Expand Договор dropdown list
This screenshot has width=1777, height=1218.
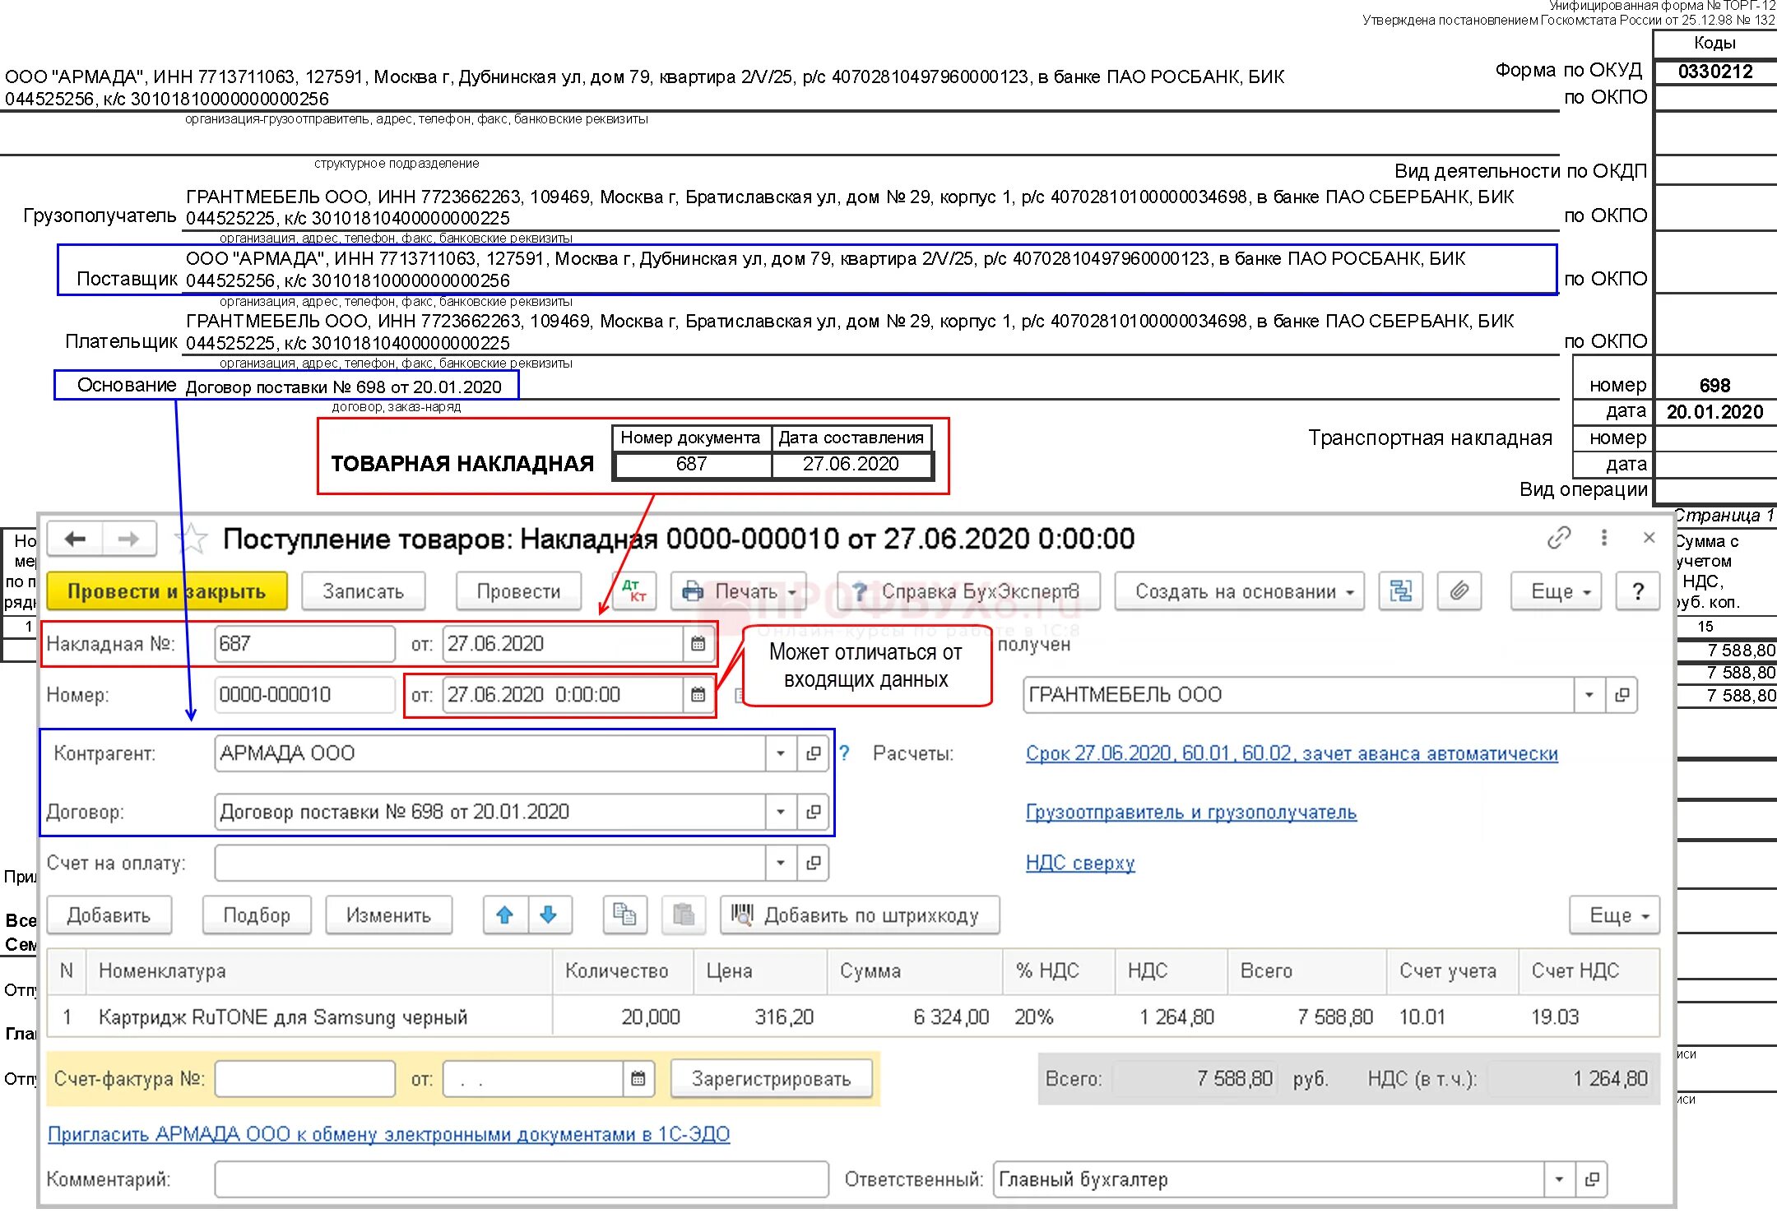pos(781,813)
